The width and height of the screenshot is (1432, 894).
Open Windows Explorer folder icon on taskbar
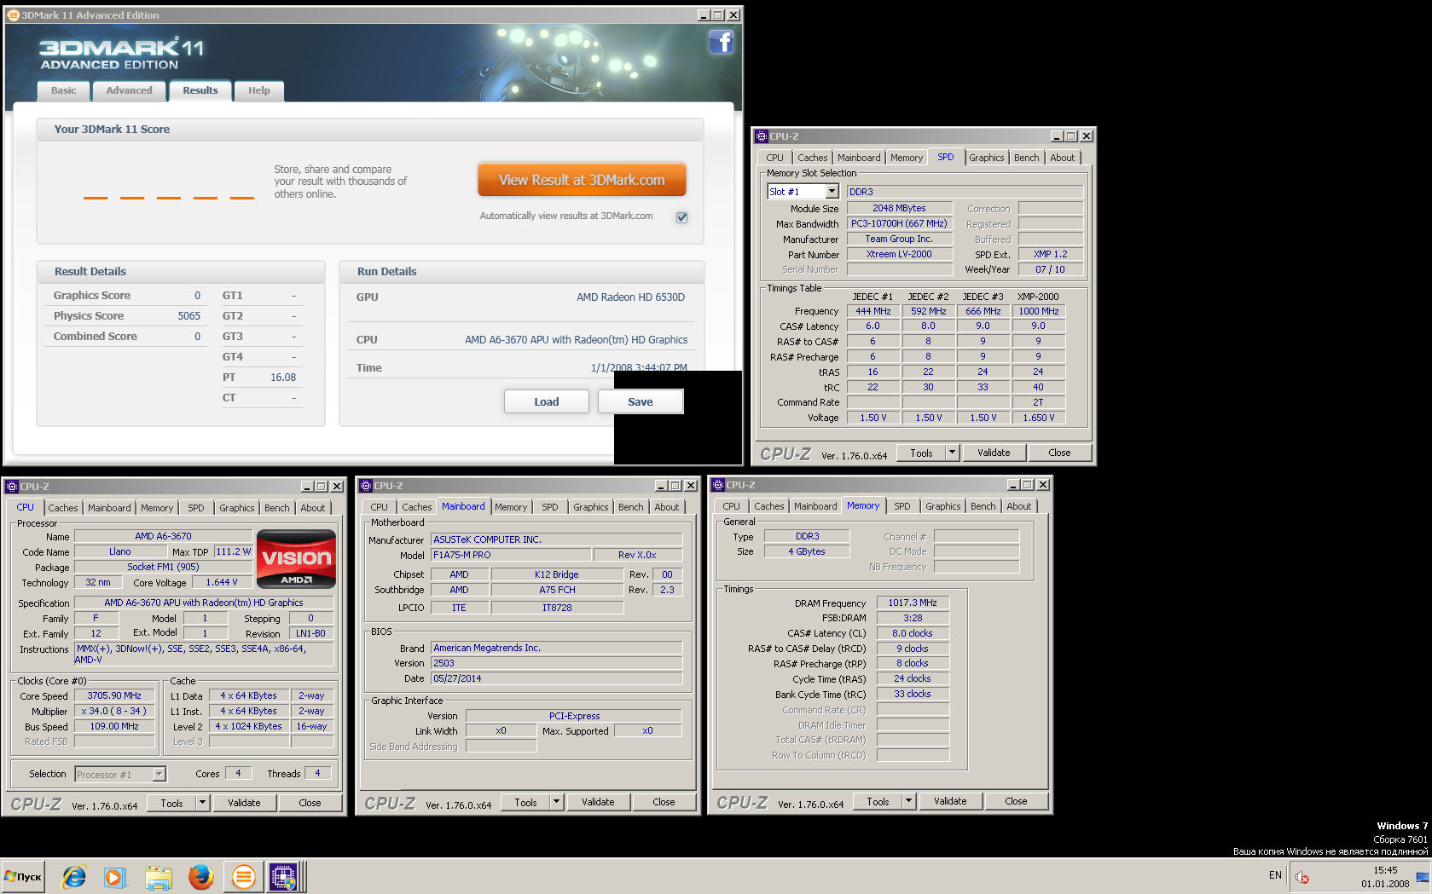159,876
